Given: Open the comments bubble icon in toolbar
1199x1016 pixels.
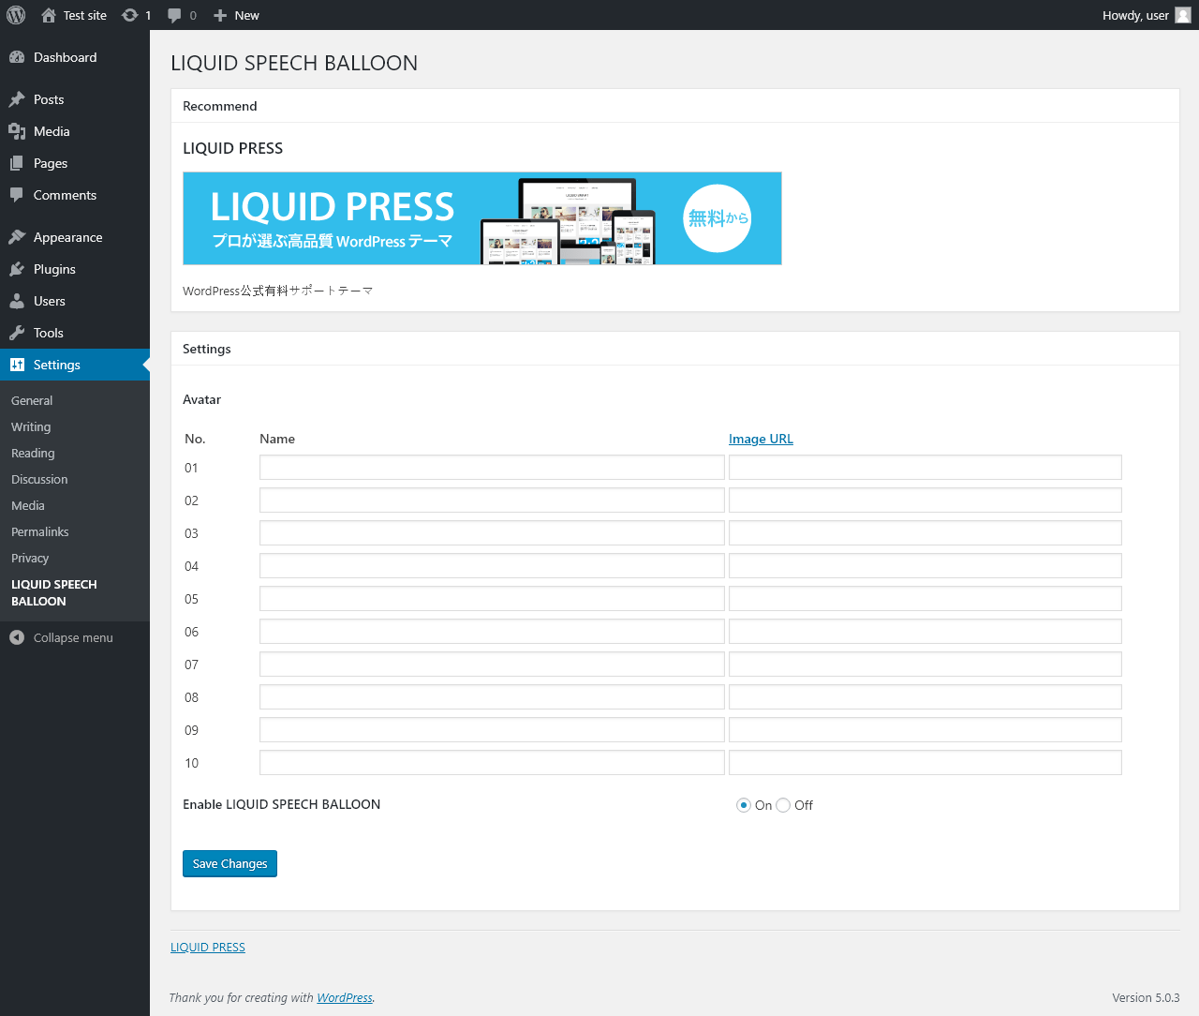Looking at the screenshot, I should tap(174, 16).
